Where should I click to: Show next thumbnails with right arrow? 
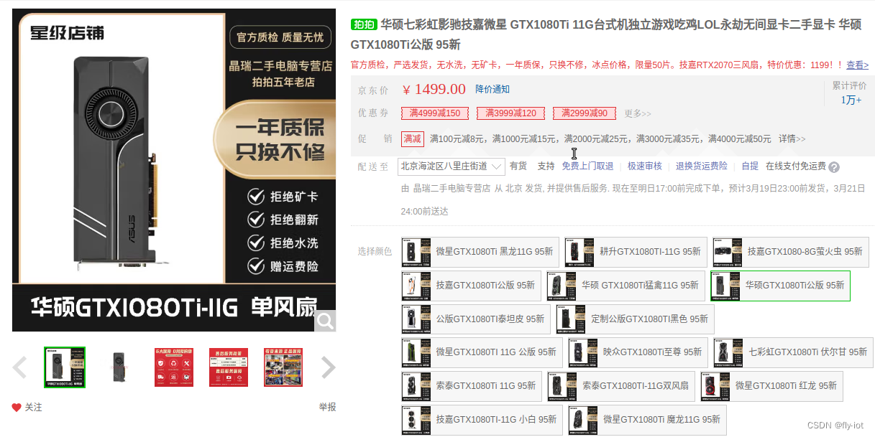click(328, 367)
